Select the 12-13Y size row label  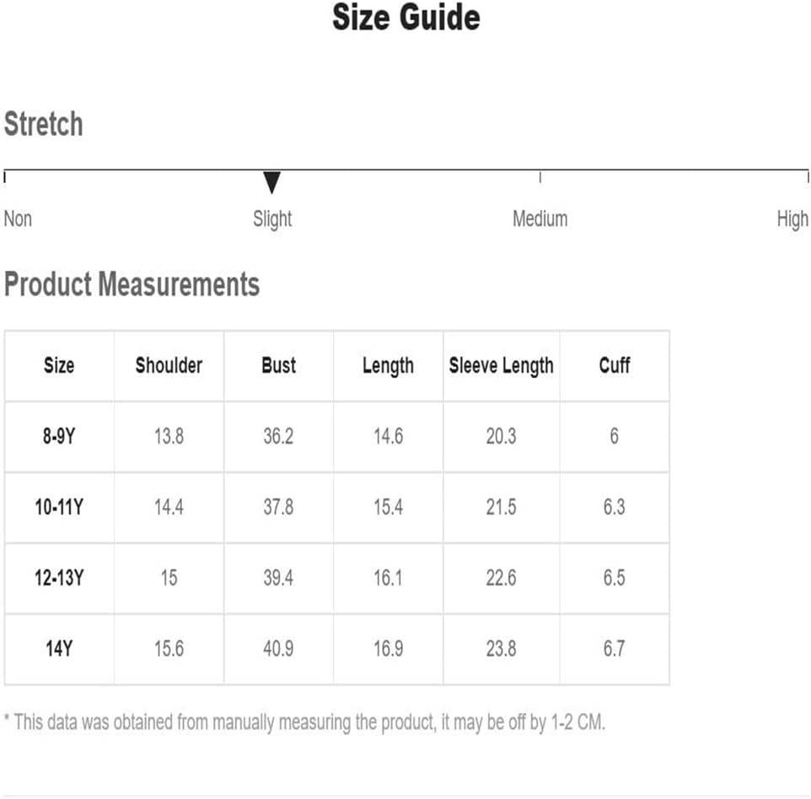point(59,578)
